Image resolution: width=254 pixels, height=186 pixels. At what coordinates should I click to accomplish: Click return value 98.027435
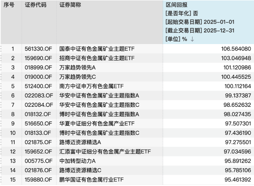[237, 114]
